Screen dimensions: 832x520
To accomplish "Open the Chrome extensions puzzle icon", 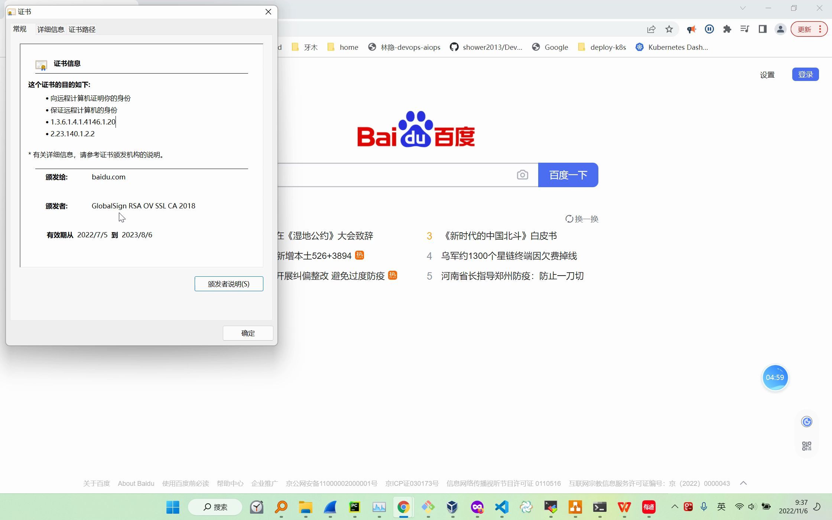I will [x=727, y=29].
